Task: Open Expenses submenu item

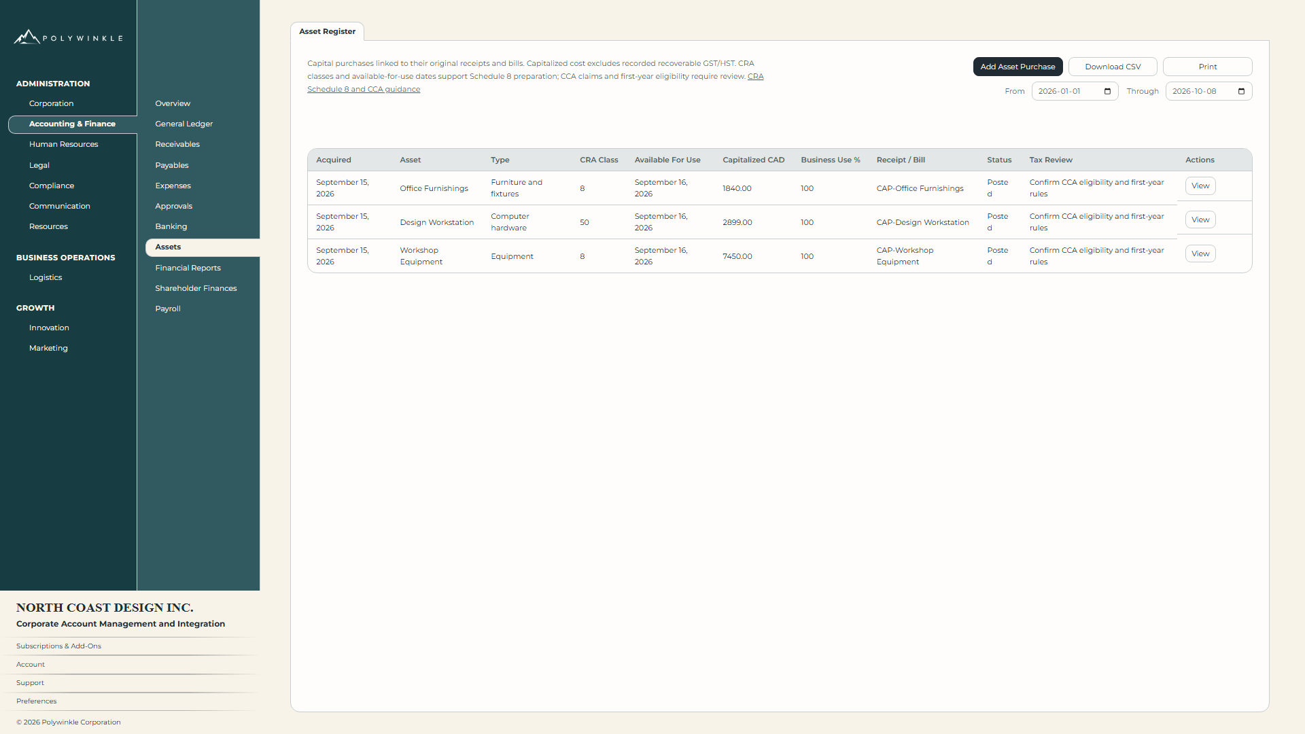Action: [173, 186]
